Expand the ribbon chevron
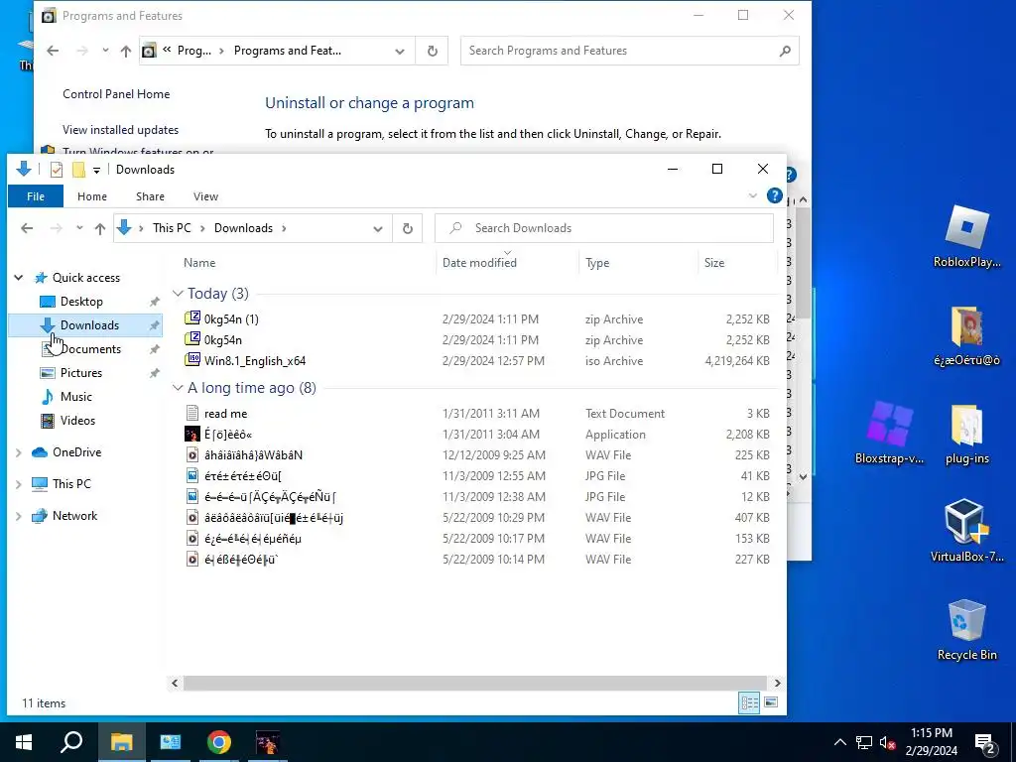Image resolution: width=1016 pixels, height=762 pixels. 752,195
